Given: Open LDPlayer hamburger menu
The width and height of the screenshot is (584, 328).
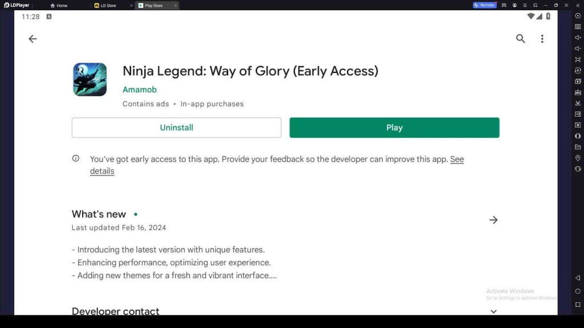Looking at the screenshot, I should click(525, 5).
